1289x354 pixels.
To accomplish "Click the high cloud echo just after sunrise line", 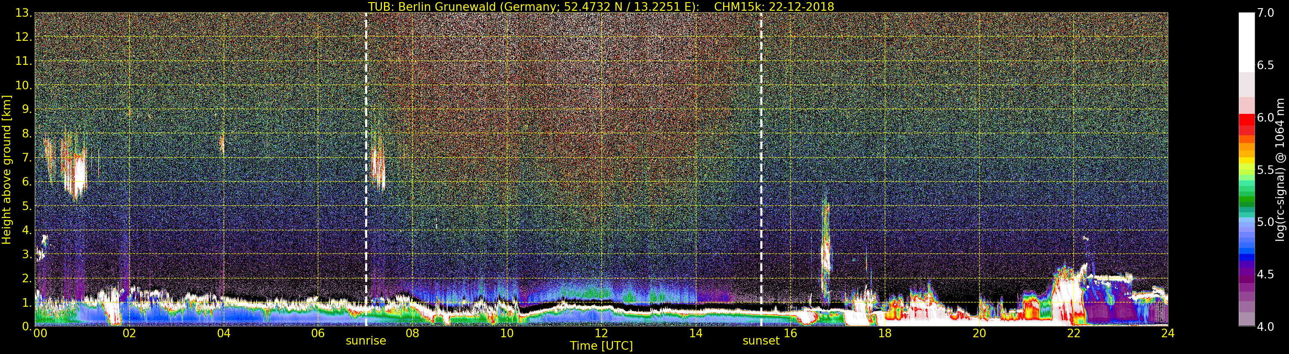I will 379,163.
